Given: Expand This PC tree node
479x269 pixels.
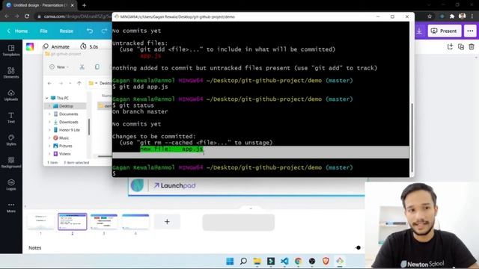Looking at the screenshot, I should pos(46,98).
